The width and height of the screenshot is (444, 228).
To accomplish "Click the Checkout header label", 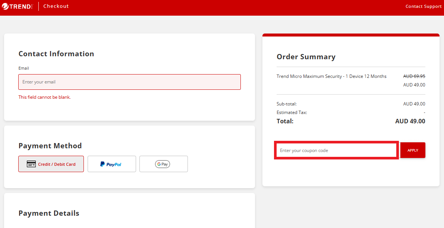I will click(56, 6).
